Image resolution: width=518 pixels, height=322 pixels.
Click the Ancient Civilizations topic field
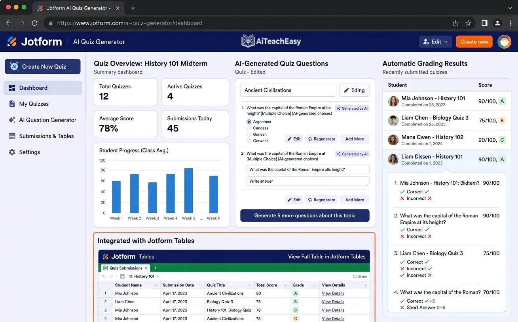point(288,90)
